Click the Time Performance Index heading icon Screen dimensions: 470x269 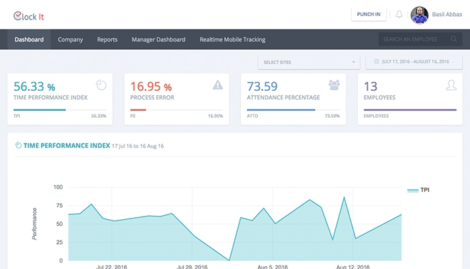point(19,145)
